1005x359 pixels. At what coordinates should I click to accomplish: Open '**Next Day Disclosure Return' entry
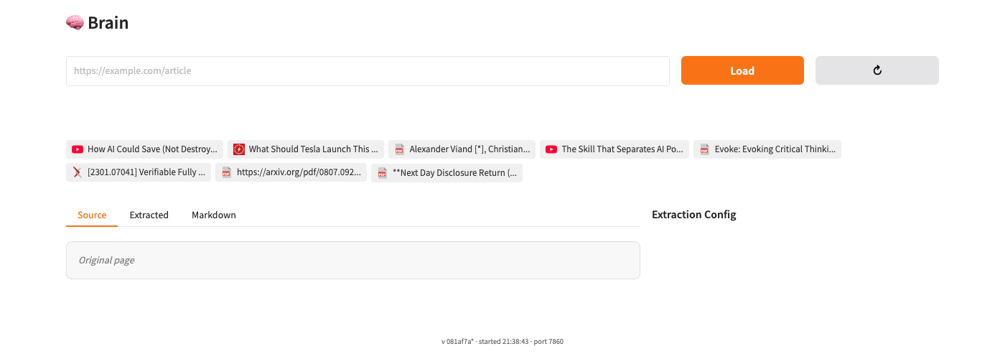(x=454, y=172)
